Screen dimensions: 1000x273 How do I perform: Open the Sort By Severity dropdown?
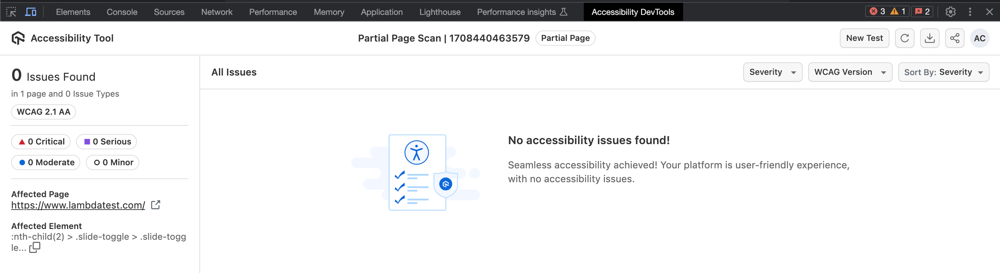tap(943, 72)
